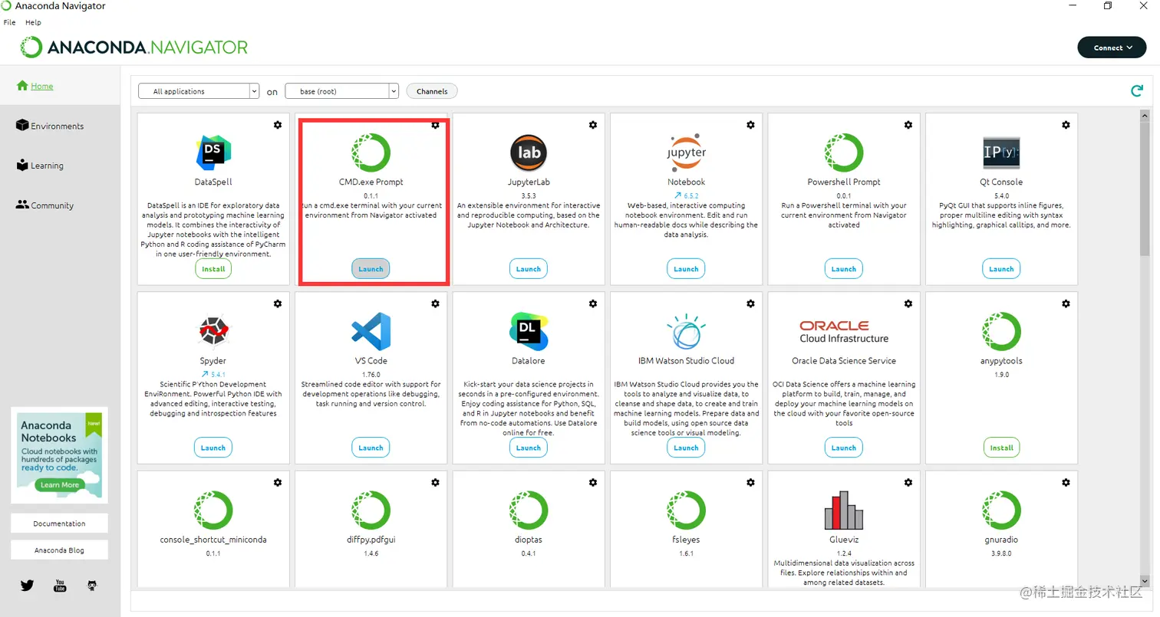Open Anaconda Twitter link icon
This screenshot has width=1160, height=617.
point(27,586)
